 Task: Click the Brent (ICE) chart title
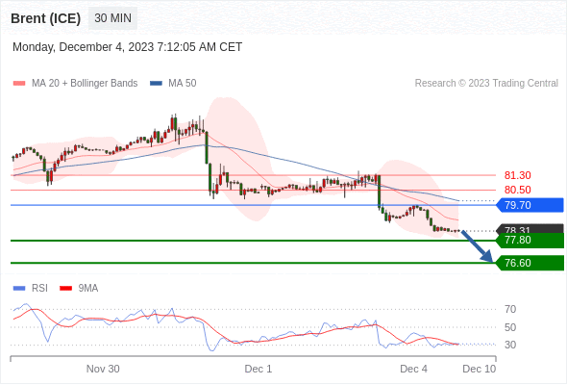pos(45,18)
